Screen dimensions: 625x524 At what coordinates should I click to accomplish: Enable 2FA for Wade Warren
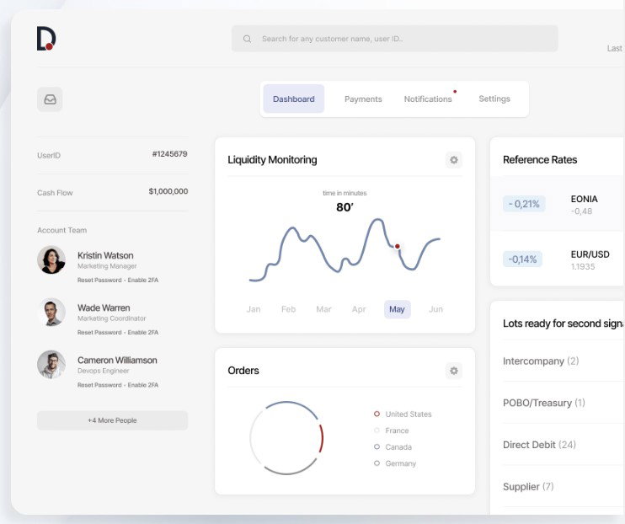tap(142, 332)
